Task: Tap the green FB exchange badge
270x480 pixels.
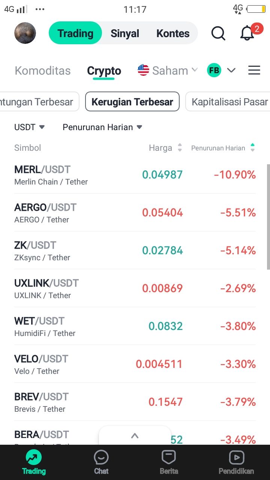Action: [x=214, y=70]
